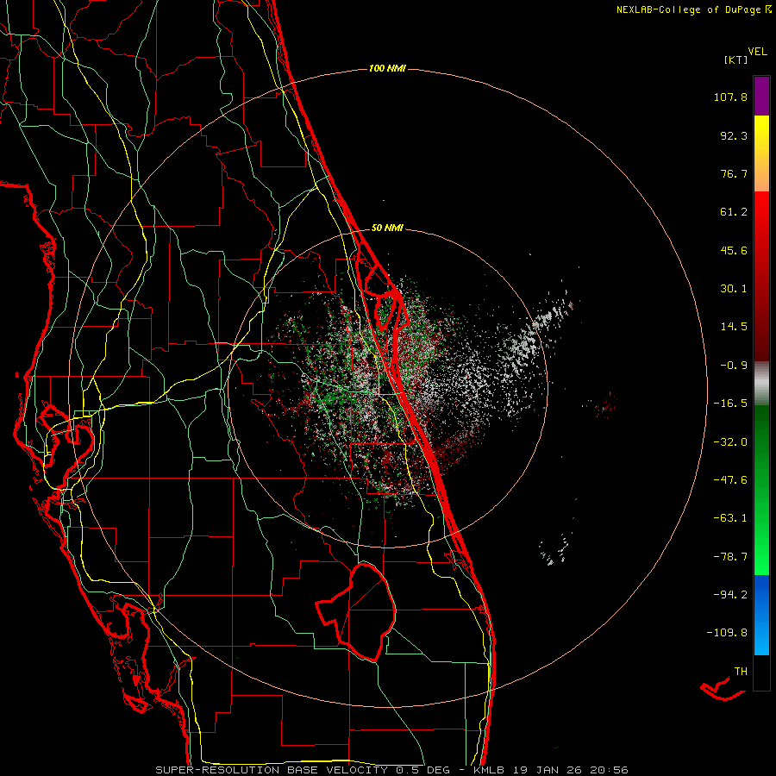Click the -0.9 velocity scale value
Image resolution: width=776 pixels, height=776 pixels.
click(734, 366)
